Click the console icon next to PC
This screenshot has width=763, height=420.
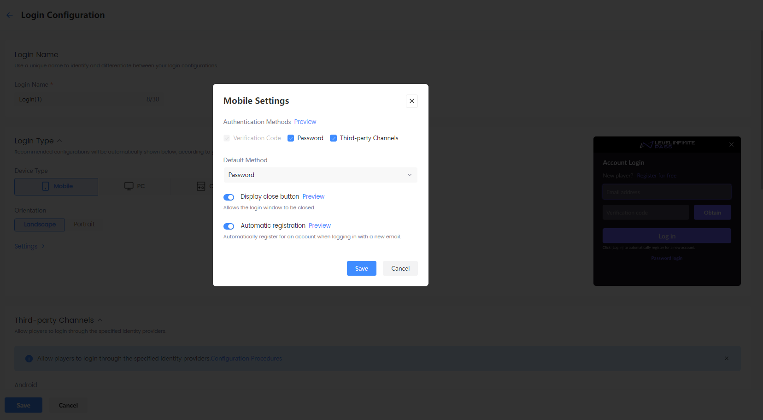coord(201,186)
